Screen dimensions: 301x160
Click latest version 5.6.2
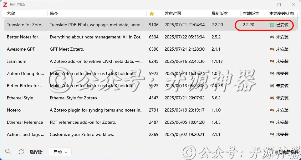point(216,98)
